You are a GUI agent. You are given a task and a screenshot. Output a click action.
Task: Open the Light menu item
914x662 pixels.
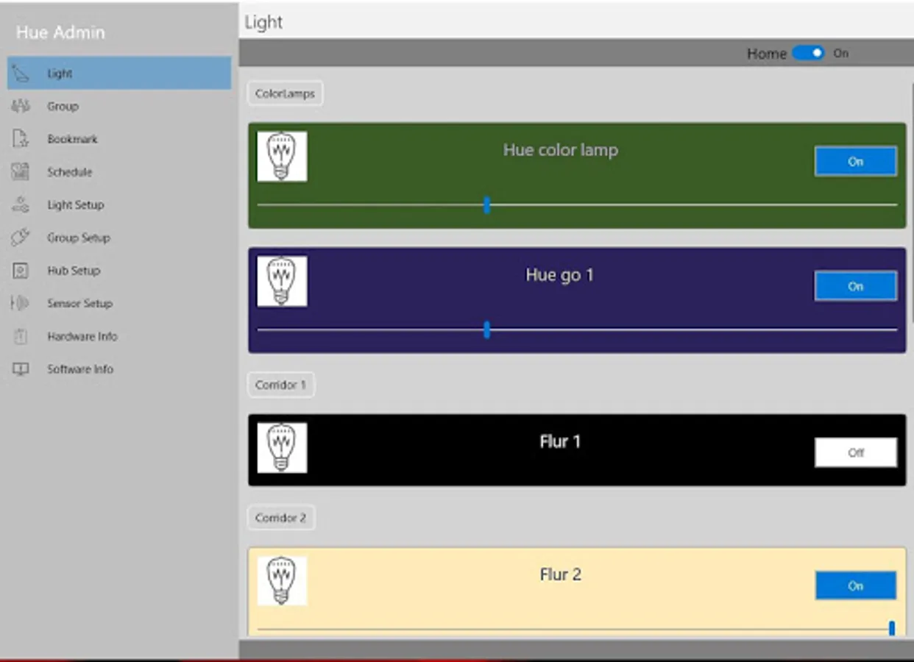(119, 74)
